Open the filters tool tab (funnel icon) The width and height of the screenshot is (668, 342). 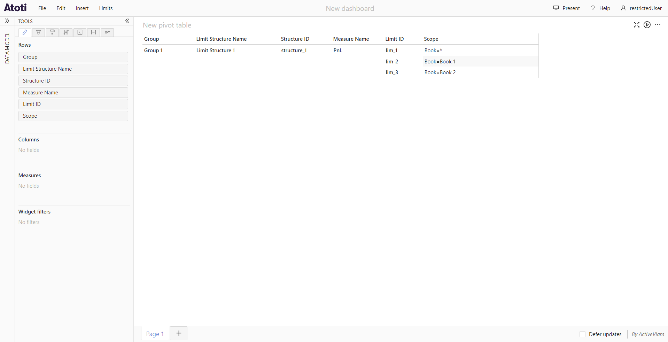[39, 32]
